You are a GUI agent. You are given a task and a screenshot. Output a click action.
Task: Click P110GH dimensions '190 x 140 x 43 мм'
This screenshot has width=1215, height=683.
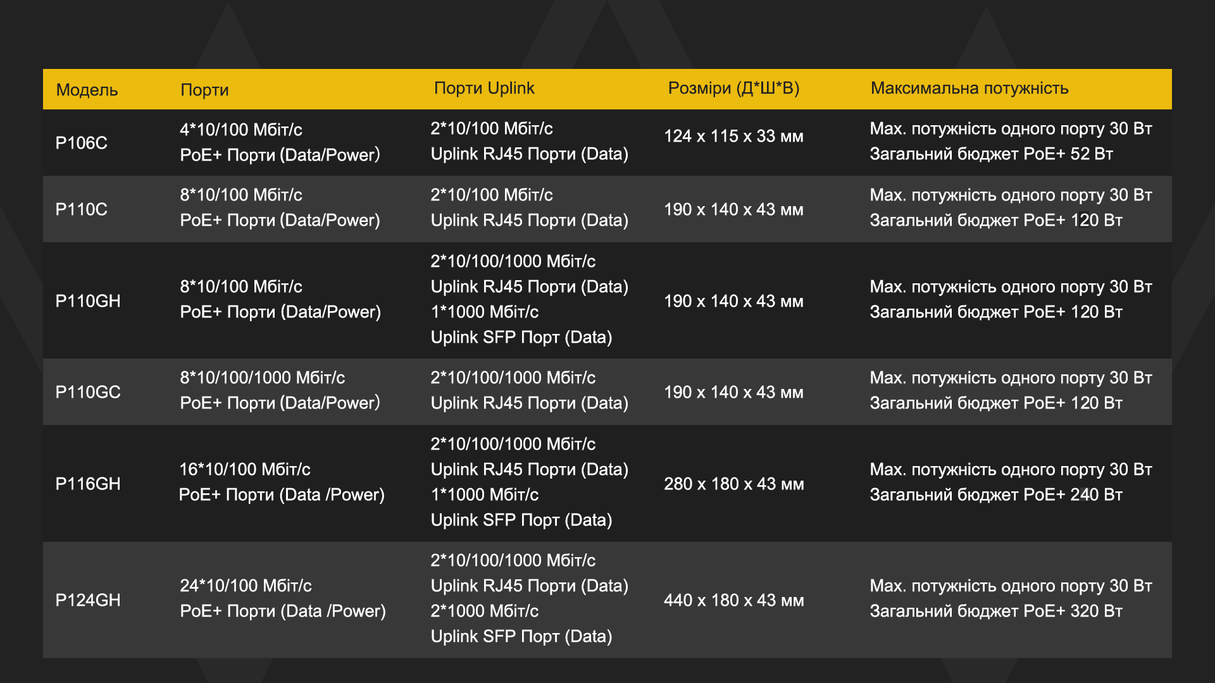(x=733, y=301)
